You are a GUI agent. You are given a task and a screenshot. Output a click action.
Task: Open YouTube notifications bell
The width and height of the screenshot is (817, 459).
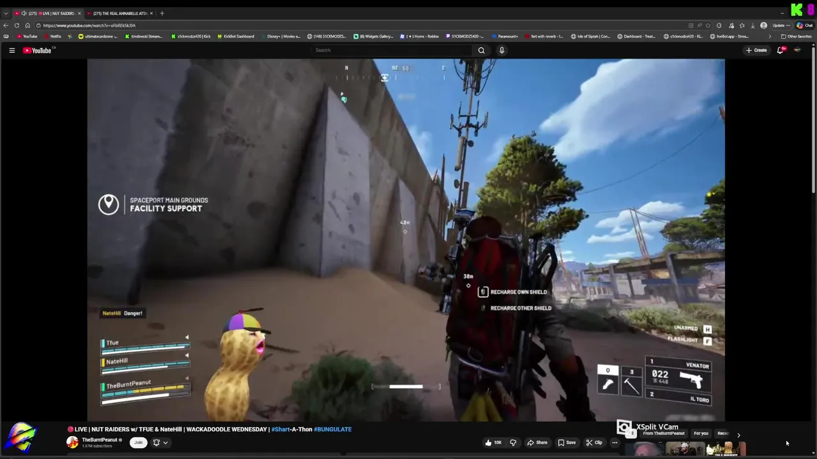pos(780,50)
